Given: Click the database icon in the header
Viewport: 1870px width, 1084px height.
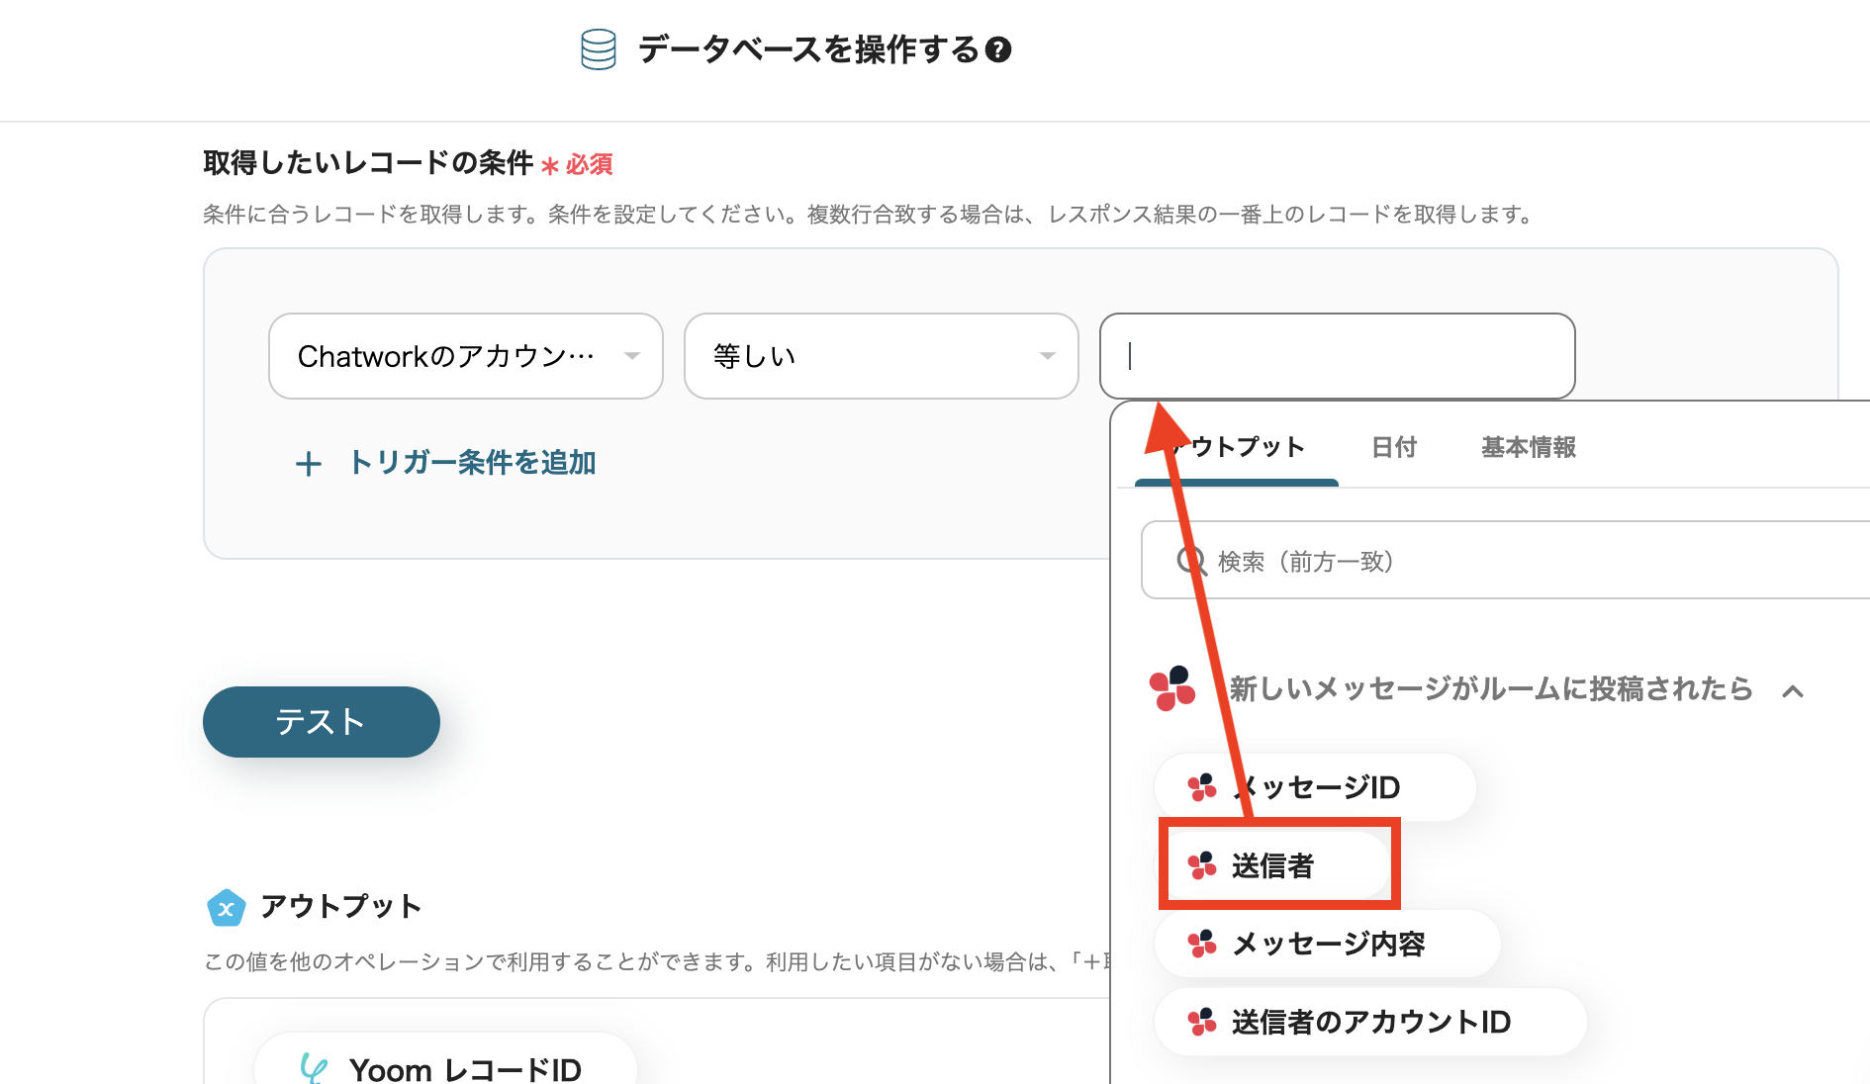Looking at the screenshot, I should point(599,49).
